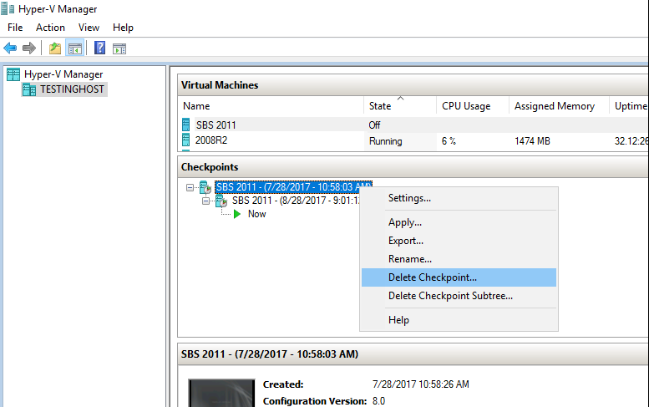Click the Forward arrow toolbar icon

click(29, 48)
